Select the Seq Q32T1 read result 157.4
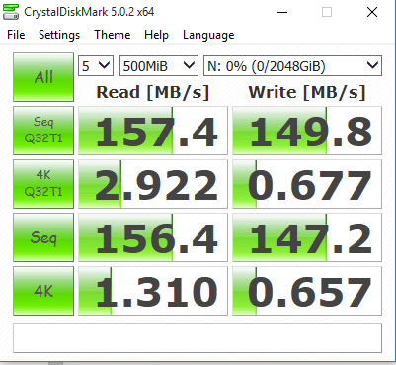The height and width of the screenshot is (365, 396). tap(153, 131)
